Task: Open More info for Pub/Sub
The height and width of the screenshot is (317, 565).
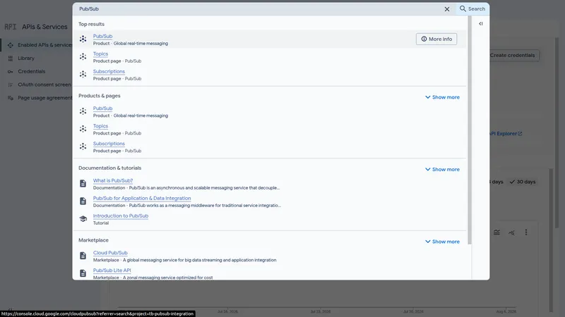Action: point(436,39)
